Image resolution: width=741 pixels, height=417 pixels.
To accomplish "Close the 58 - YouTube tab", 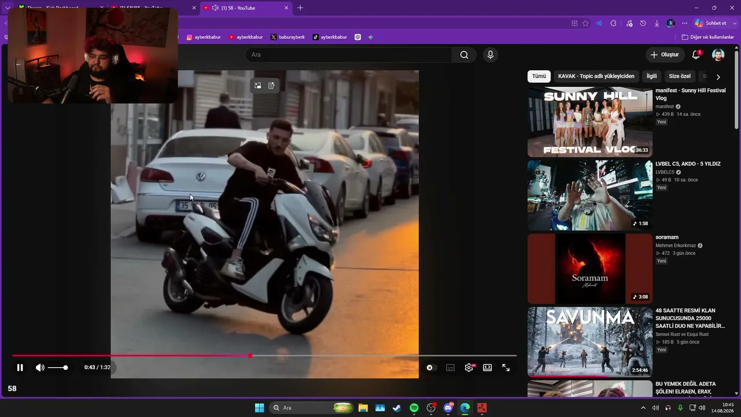I will pyautogui.click(x=286, y=8).
